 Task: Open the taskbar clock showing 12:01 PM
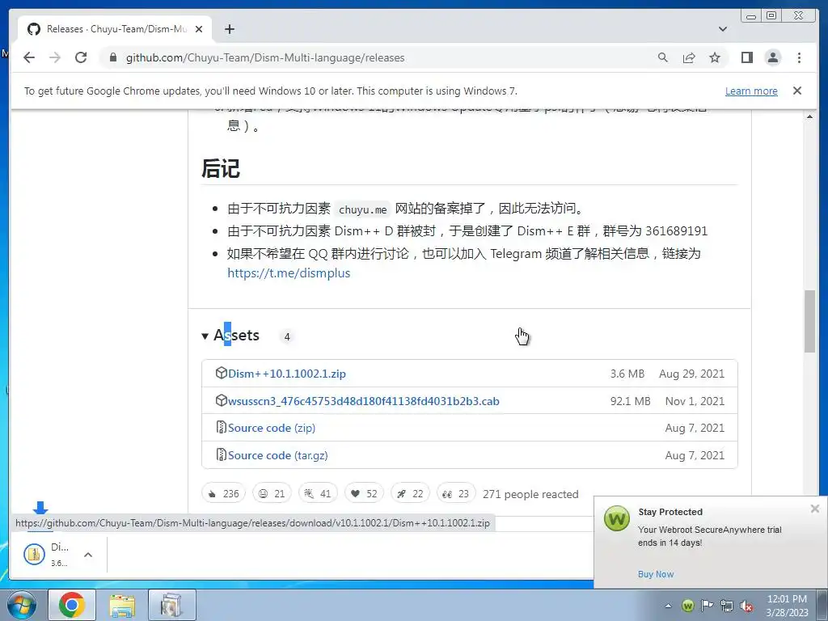(787, 606)
